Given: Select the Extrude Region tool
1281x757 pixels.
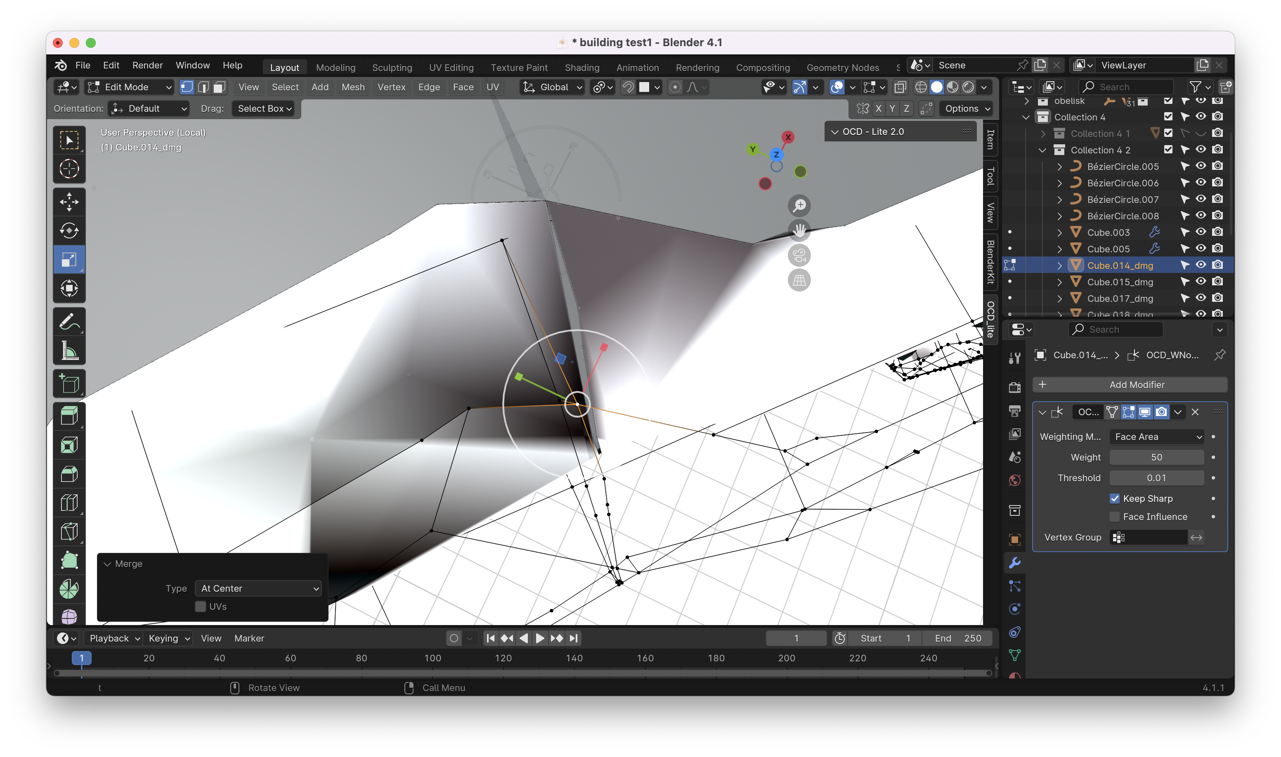Looking at the screenshot, I should (x=69, y=416).
